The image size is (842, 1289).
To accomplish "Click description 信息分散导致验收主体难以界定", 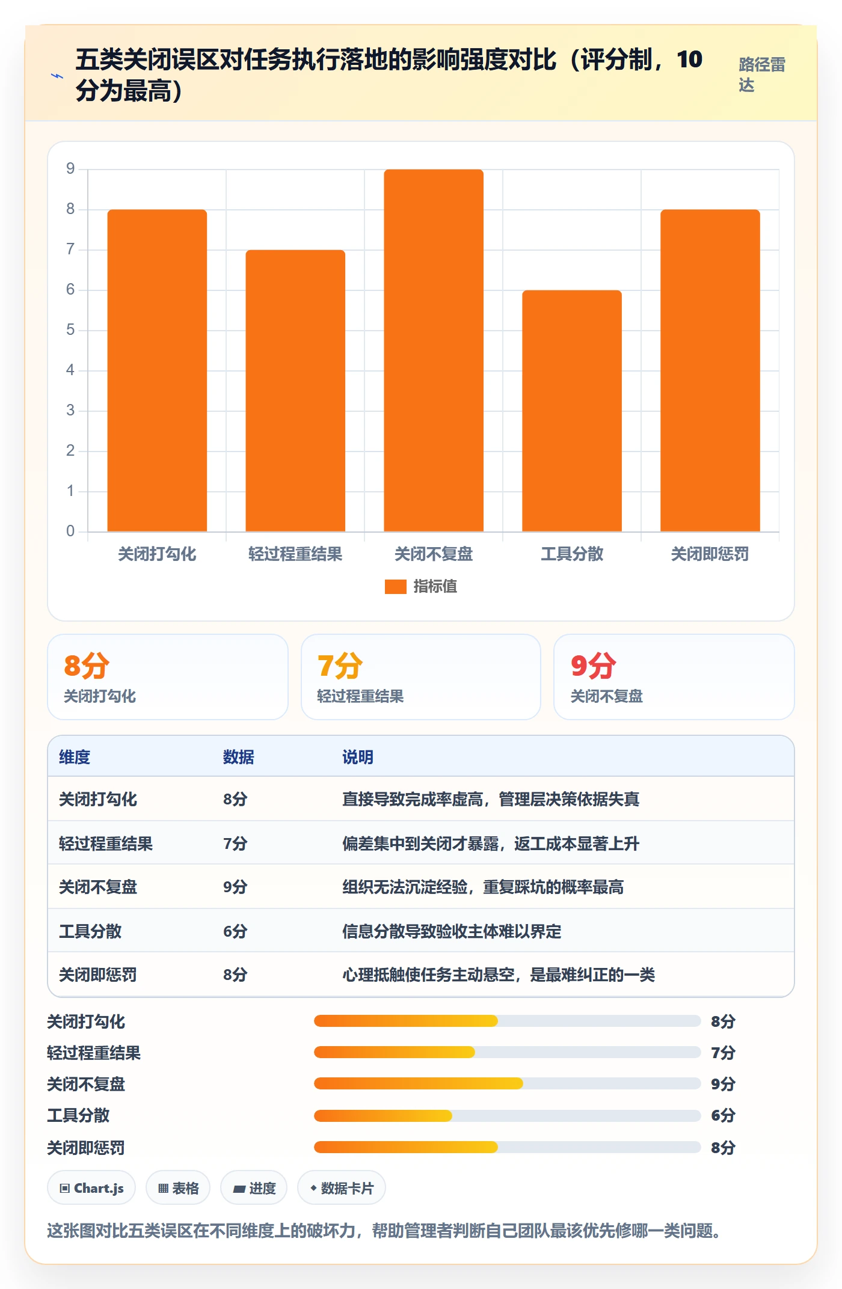I will pos(452,931).
